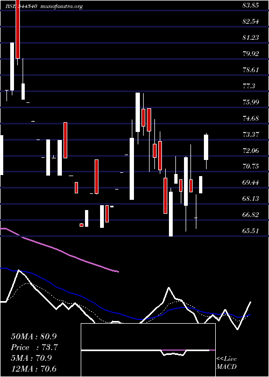The height and width of the screenshot is (377, 269).
Task: Click the 83.85 price axis label
Action: click(x=251, y=5)
